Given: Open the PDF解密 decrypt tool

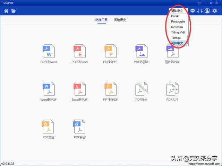Looking at the screenshot, I should click(79, 129).
